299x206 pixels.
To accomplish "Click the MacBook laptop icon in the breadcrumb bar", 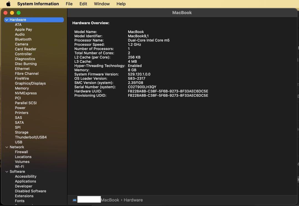I will click(x=74, y=199).
